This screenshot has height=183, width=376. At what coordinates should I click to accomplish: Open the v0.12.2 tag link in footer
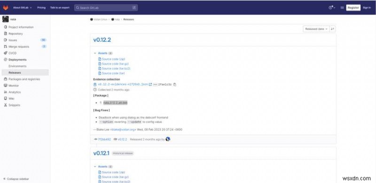[x=122, y=139]
